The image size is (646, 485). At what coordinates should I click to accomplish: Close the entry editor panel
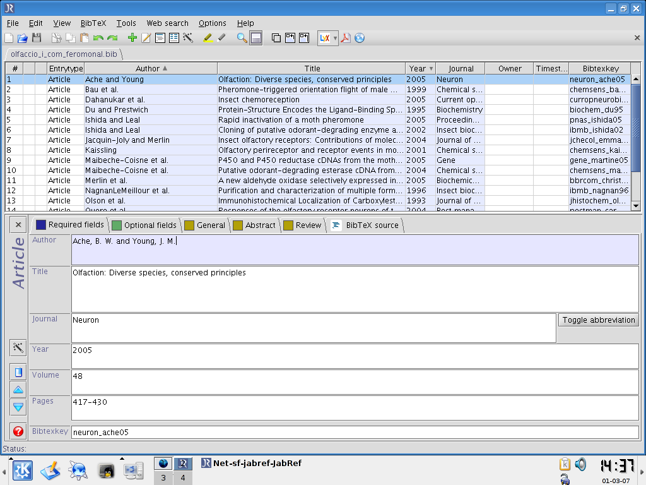click(18, 224)
